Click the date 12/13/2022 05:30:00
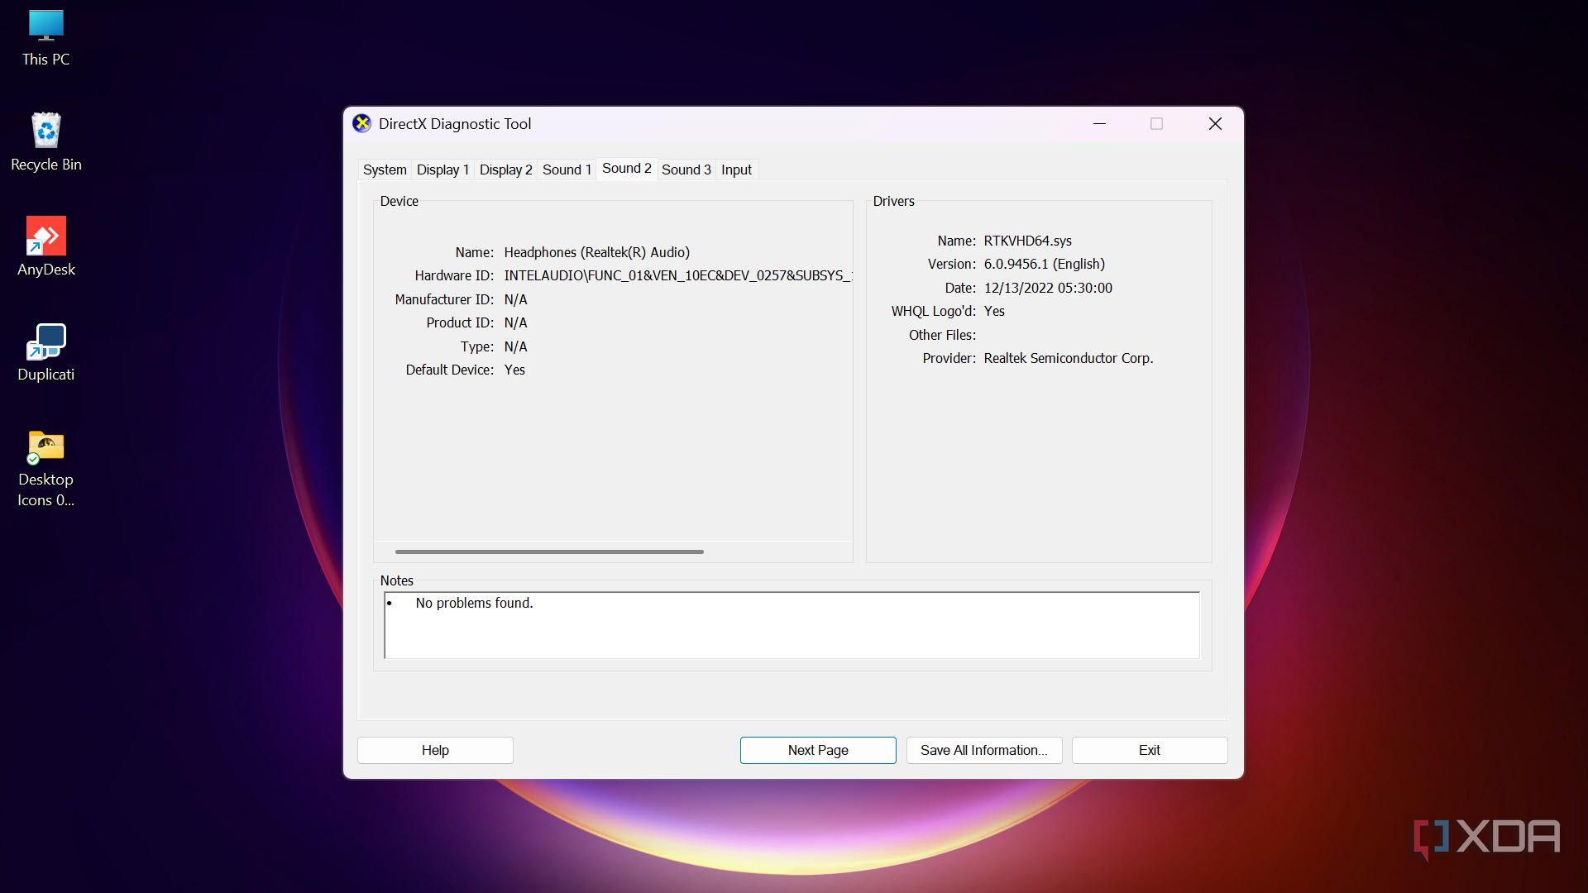 1048,288
